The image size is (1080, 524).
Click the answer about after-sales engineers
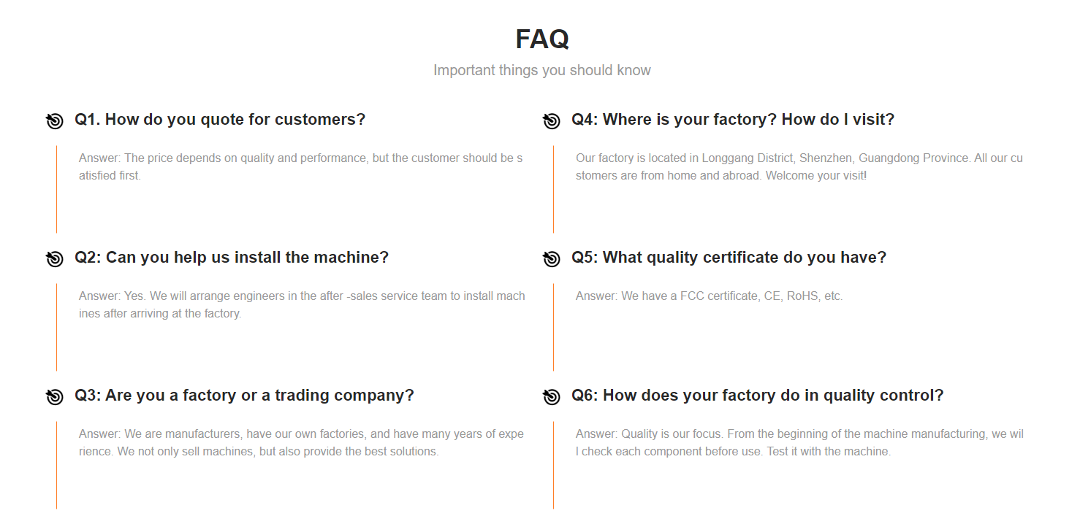tap(302, 304)
